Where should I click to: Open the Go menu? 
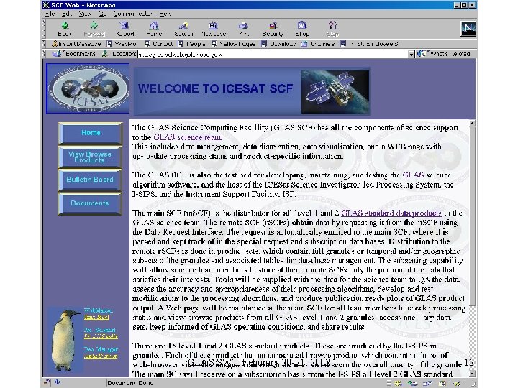102,14
